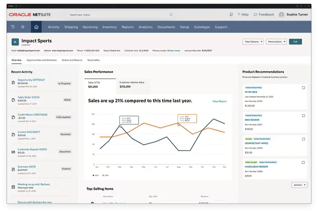Open the Recent Records history icon
Viewport: 318px width, 213px height.
pyautogui.click(x=13, y=27)
